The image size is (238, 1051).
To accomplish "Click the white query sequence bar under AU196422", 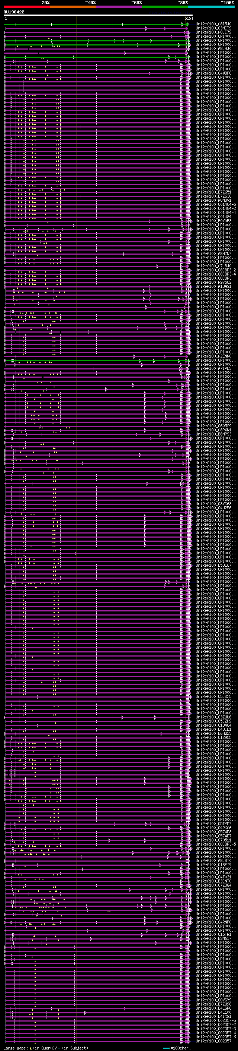I will click(x=98, y=16).
